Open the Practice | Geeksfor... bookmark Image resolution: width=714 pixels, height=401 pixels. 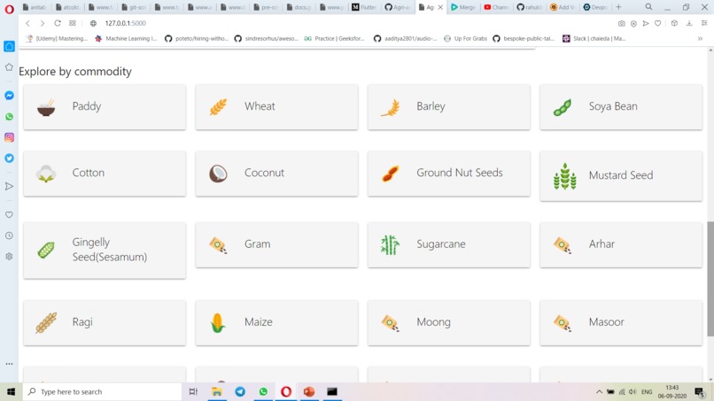click(335, 39)
